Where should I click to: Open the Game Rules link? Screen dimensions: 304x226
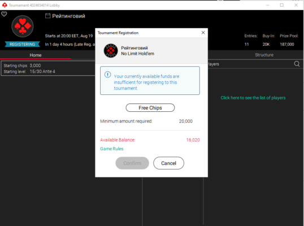click(112, 149)
